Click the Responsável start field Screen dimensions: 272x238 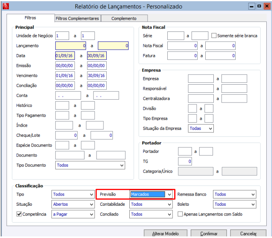point(201,89)
